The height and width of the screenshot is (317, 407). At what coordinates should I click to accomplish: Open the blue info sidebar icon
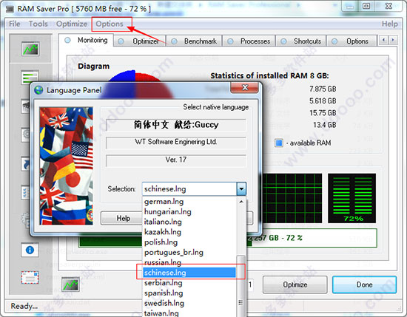(x=30, y=250)
